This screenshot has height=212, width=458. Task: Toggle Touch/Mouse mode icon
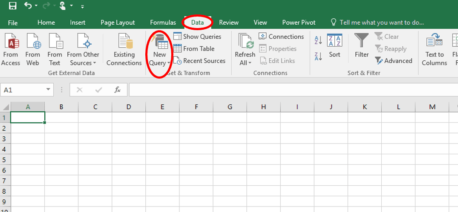(63, 6)
